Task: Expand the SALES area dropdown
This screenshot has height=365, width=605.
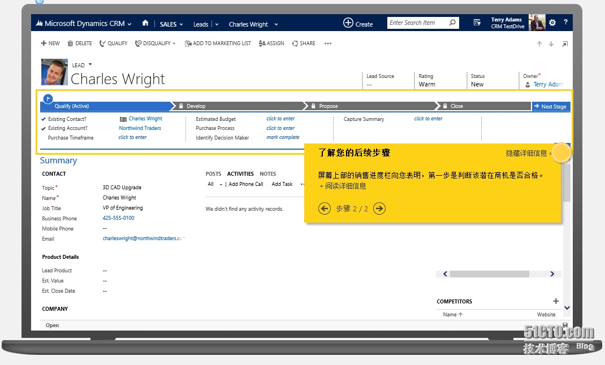Action: tap(181, 24)
